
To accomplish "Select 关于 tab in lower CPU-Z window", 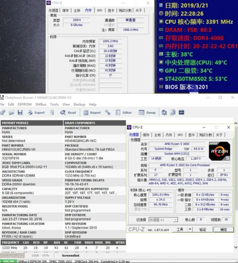I will (x=219, y=135).
